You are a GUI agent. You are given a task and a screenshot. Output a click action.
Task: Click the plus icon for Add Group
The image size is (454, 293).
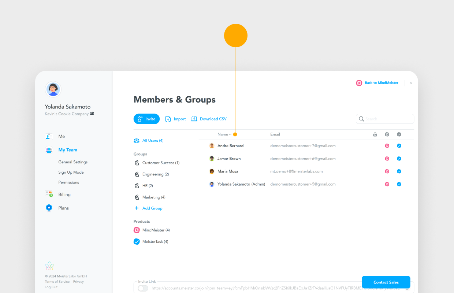pyautogui.click(x=137, y=208)
